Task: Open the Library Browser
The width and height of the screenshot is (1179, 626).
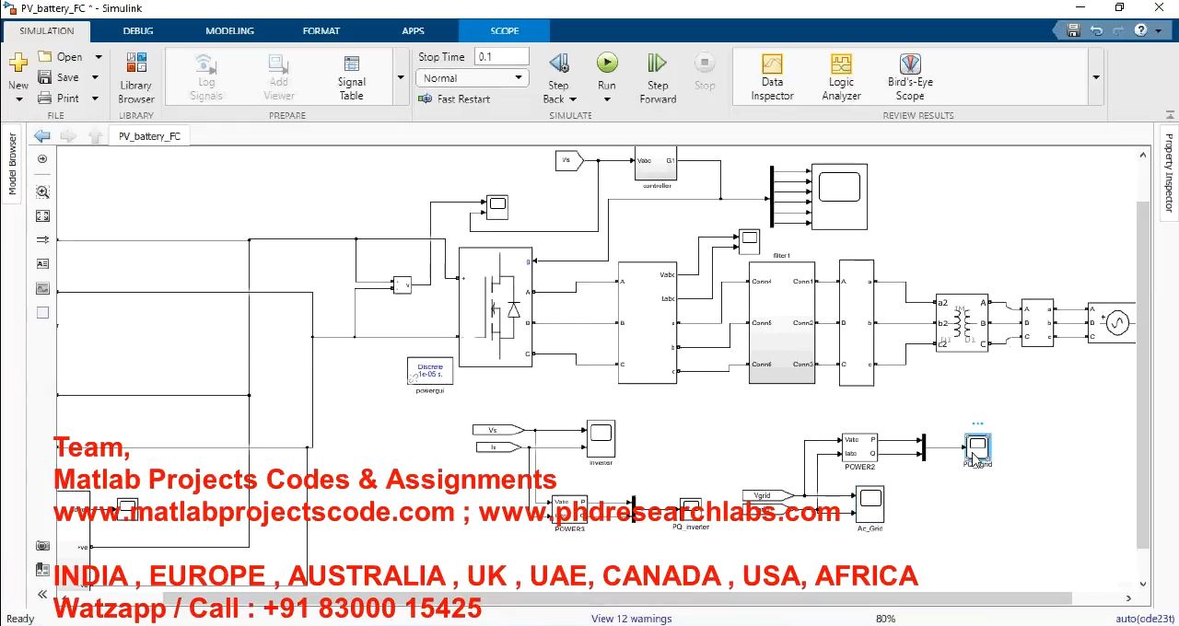Action: tap(136, 77)
